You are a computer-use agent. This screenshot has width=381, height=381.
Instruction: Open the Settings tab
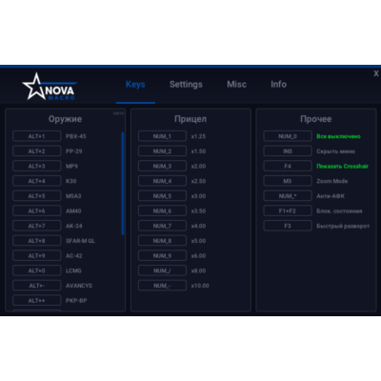(186, 85)
